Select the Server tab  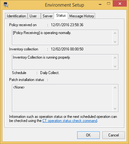[x=47, y=16]
